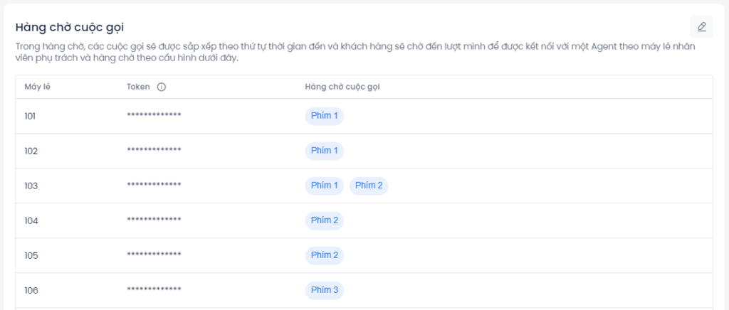Image resolution: width=729 pixels, height=310 pixels.
Task: Select the Phím 1 tag for extension 101
Action: pyautogui.click(x=324, y=116)
